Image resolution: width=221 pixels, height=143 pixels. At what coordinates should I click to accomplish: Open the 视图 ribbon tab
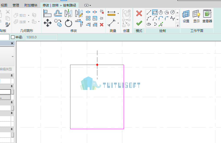click(4, 5)
